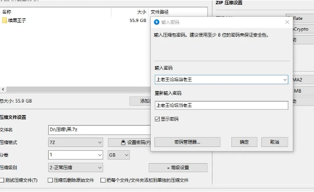Image resolution: width=314 pixels, height=192 pixels.
Task: Open the 压缩级别 2-正常压缩 dropdown
Action: tap(76, 167)
